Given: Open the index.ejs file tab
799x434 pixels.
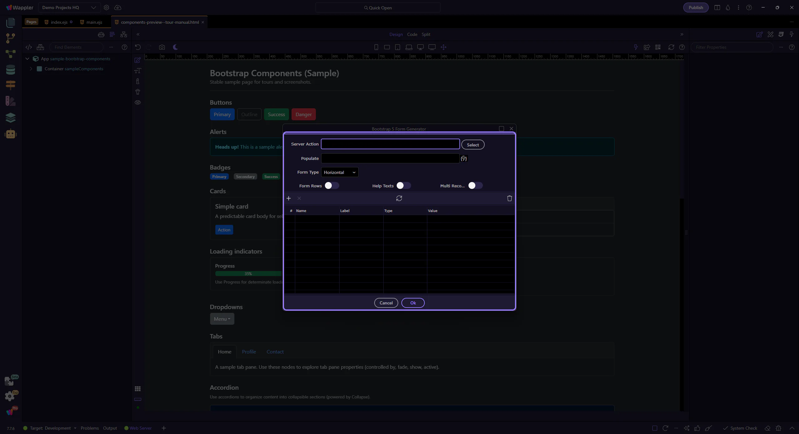Looking at the screenshot, I should [x=59, y=22].
